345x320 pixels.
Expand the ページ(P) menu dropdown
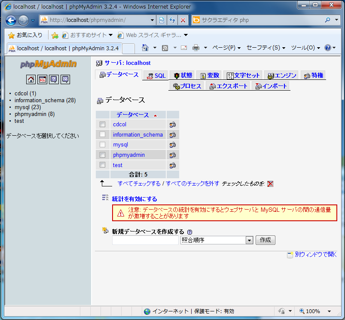point(226,48)
